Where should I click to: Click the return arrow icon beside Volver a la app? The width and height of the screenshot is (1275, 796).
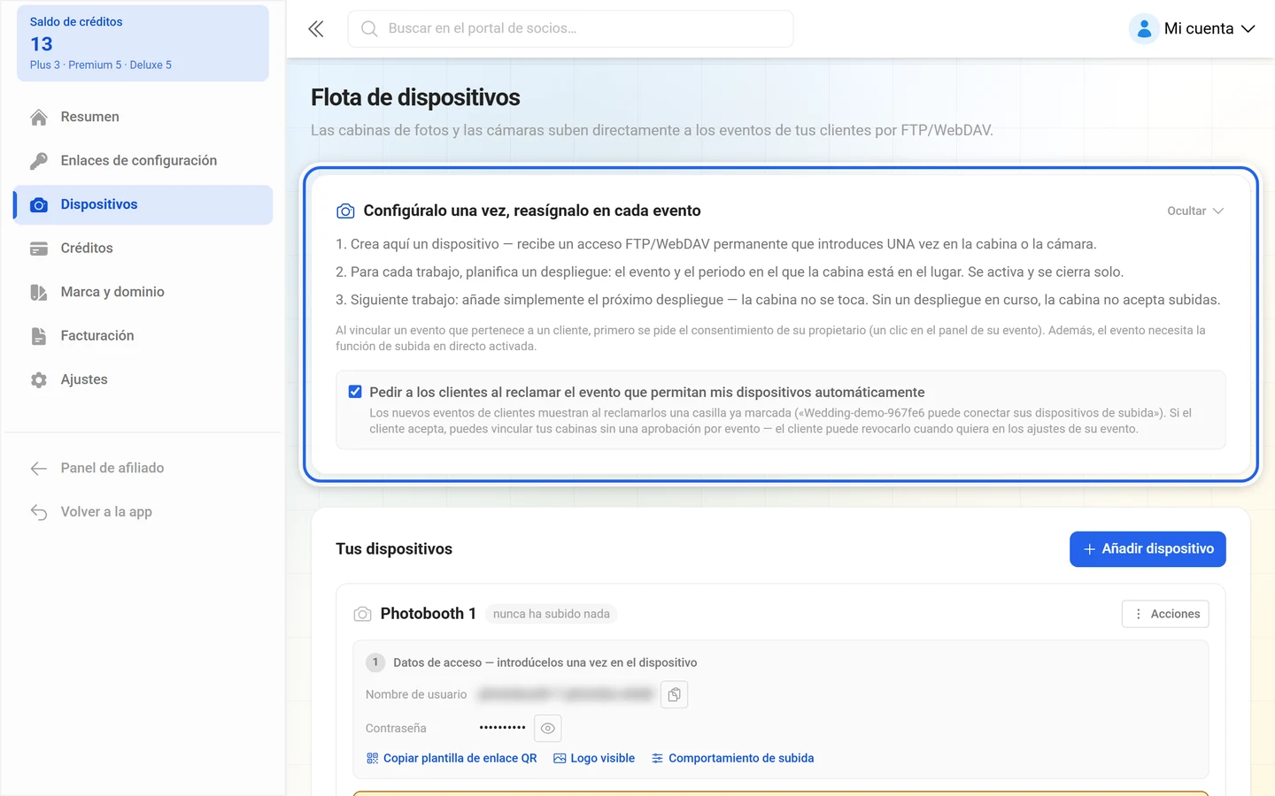[x=39, y=512]
